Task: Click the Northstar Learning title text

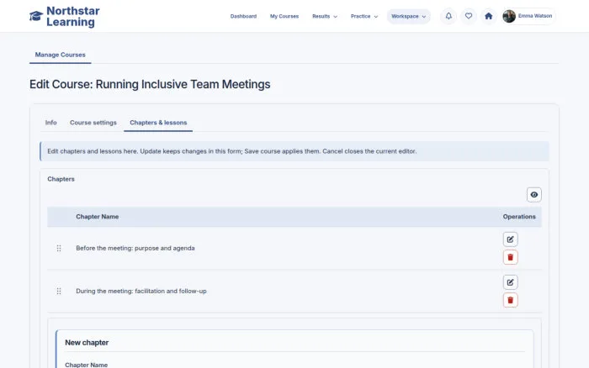Action: click(73, 17)
